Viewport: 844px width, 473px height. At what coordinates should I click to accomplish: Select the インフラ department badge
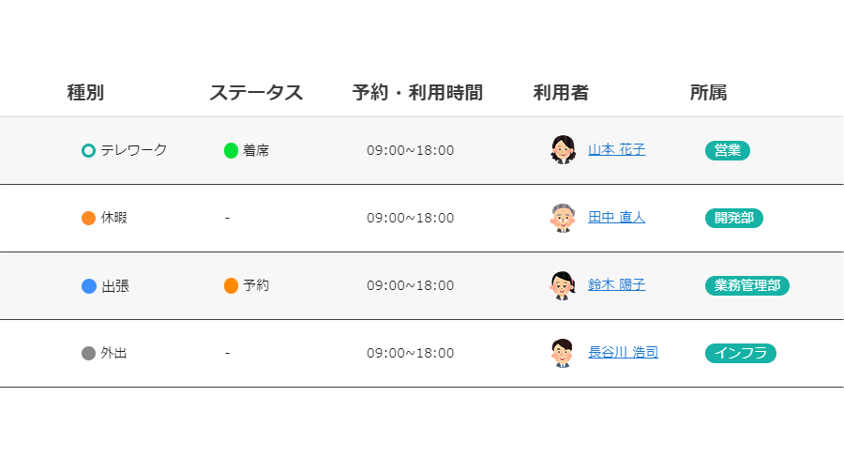pyautogui.click(x=741, y=354)
